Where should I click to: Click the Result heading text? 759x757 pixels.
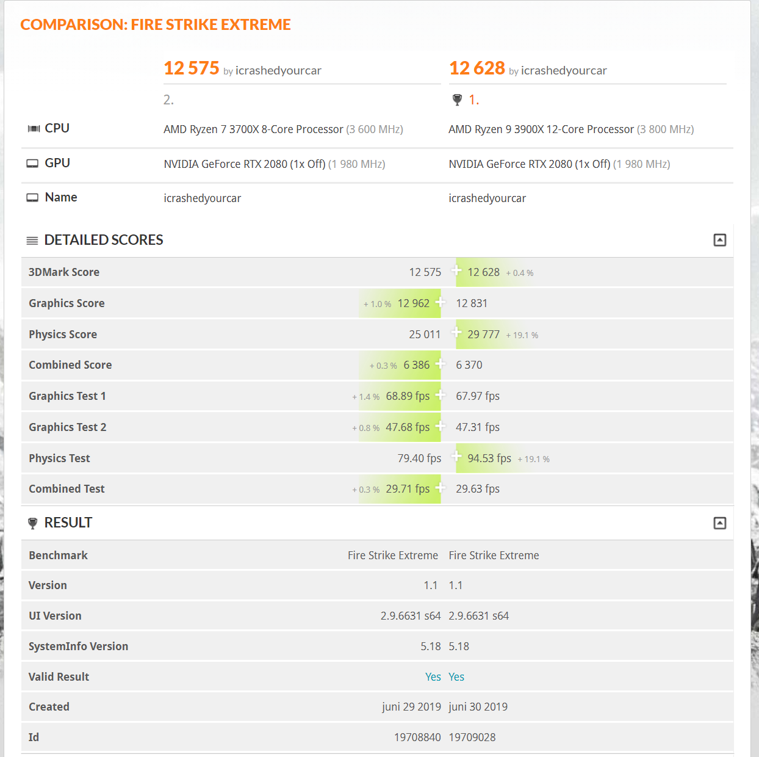(x=68, y=523)
